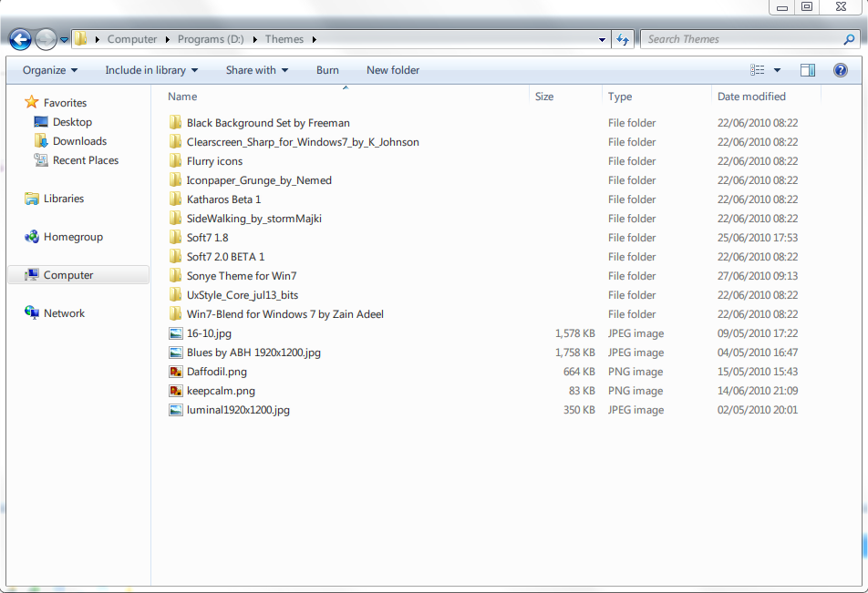Open Homegroup in the navigation pane

click(72, 237)
